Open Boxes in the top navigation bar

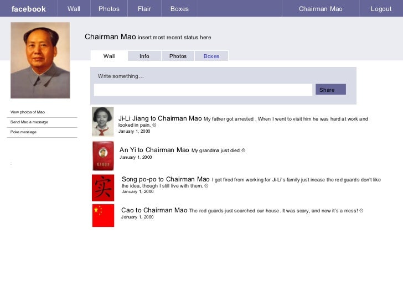pos(179,9)
